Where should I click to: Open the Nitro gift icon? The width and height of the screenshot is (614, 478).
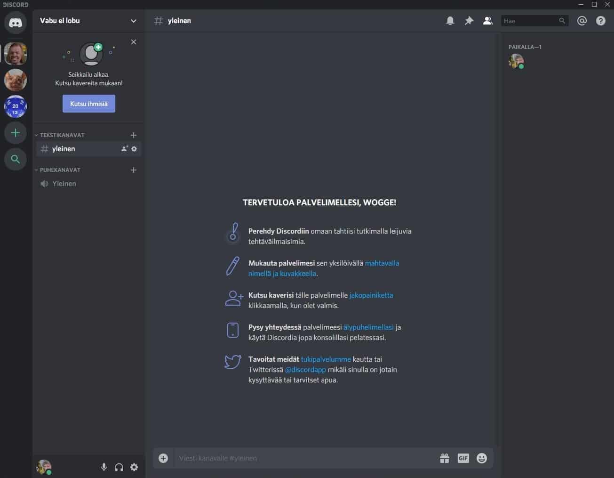pos(445,458)
